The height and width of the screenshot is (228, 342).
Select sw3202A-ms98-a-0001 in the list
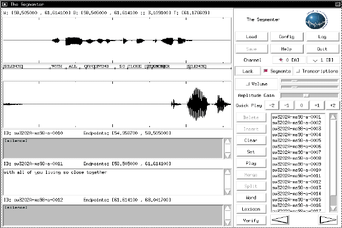[x=296, y=117]
